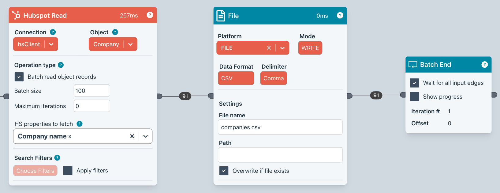
Task: Click the Hubspot Read node title
Action: pos(45,15)
